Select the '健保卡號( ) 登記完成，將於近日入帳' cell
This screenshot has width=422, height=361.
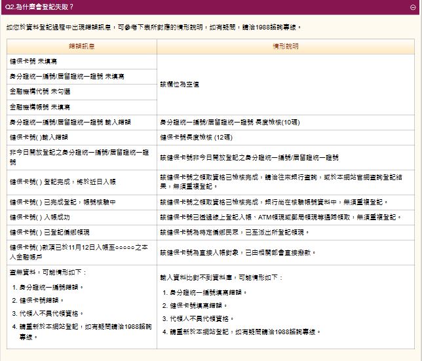coord(82,182)
